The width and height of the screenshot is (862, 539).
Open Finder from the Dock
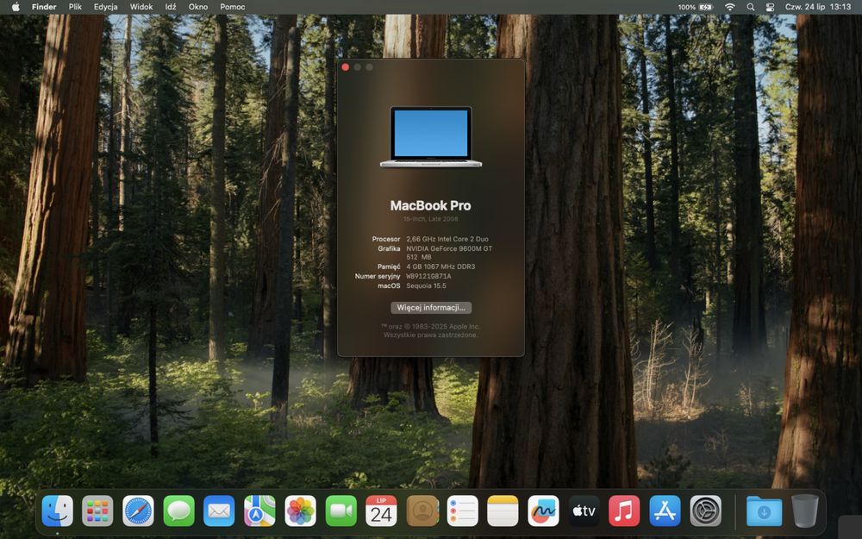click(x=57, y=511)
